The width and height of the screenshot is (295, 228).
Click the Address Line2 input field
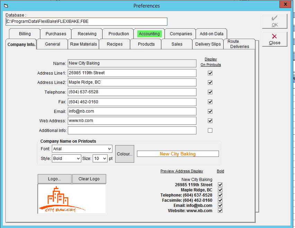pos(132,82)
